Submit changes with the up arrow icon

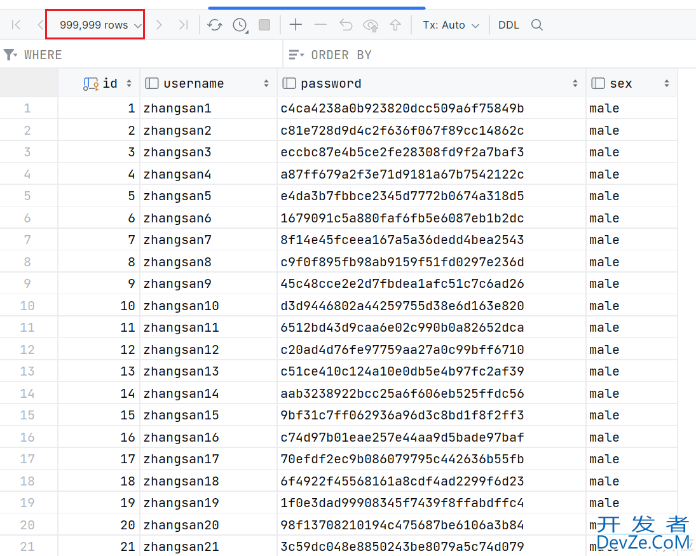tap(395, 25)
